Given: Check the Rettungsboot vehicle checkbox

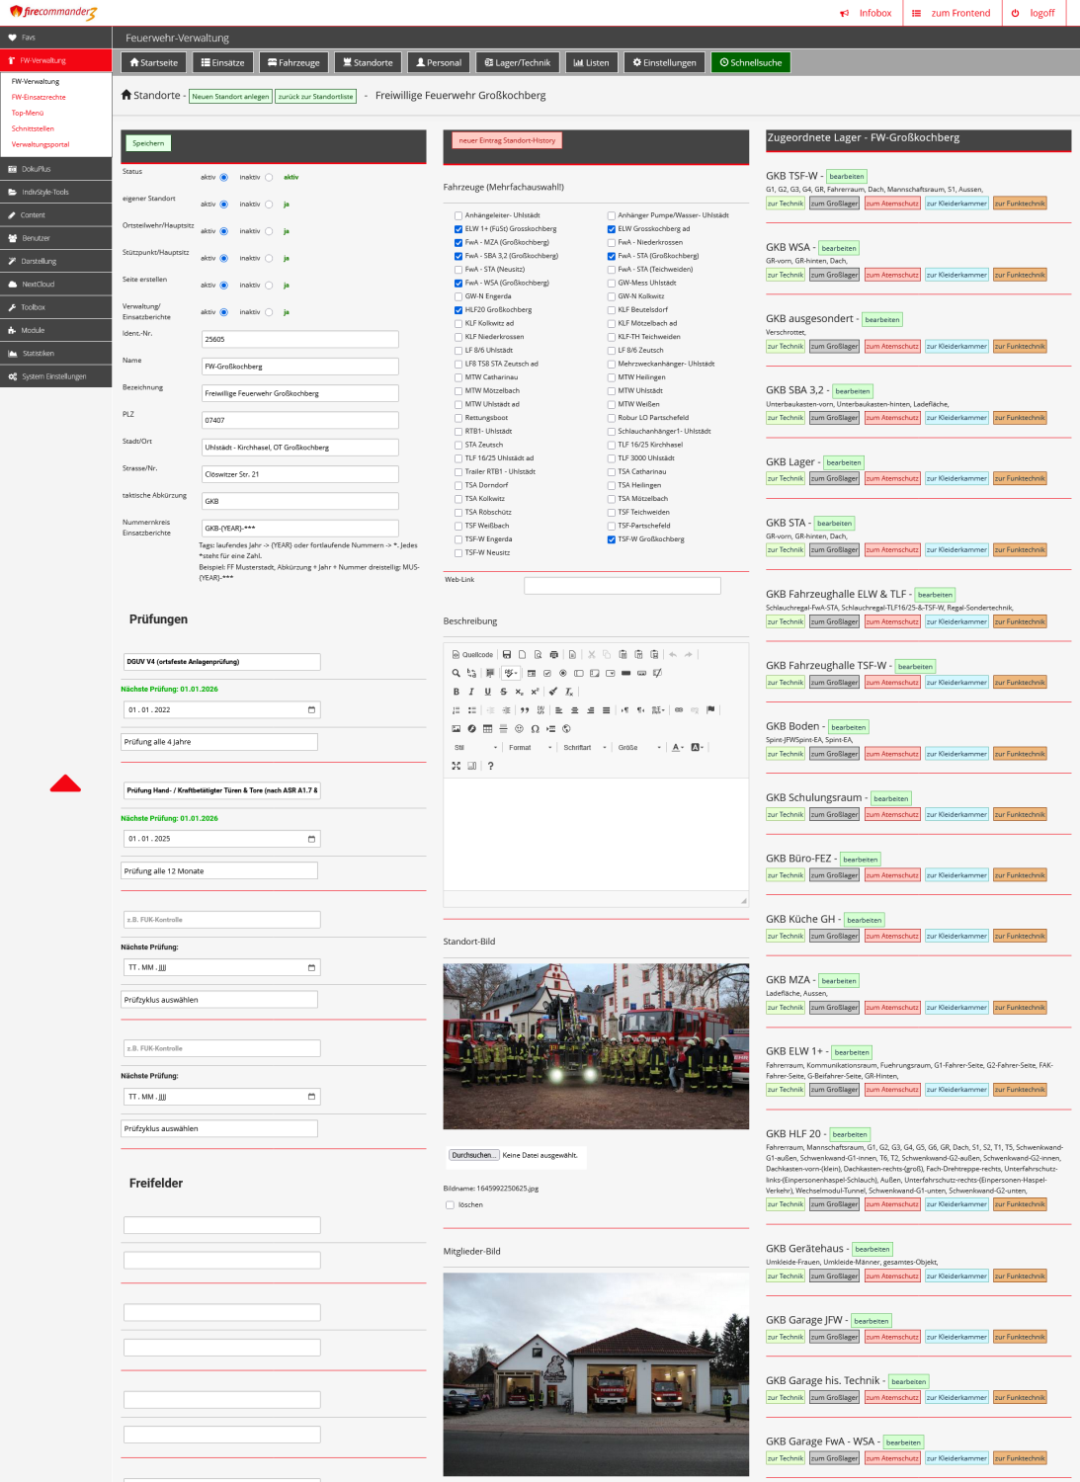Looking at the screenshot, I should point(458,418).
